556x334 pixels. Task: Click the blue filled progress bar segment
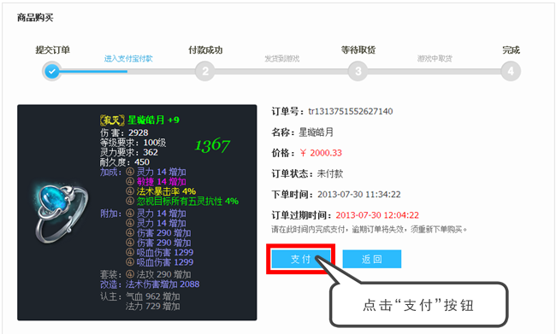pyautogui.click(x=93, y=71)
